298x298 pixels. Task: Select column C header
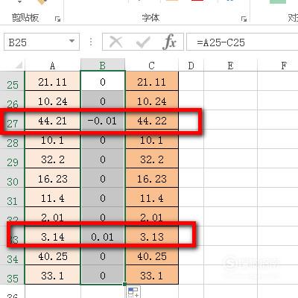152,66
